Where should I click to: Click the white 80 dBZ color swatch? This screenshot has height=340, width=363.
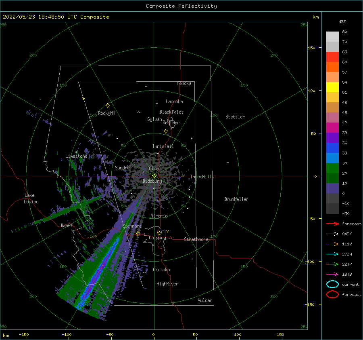click(332, 36)
